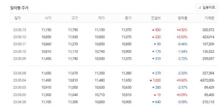The image size is (220, 108).
Task: Select date 23.05.15 row
Action: click(114, 30)
